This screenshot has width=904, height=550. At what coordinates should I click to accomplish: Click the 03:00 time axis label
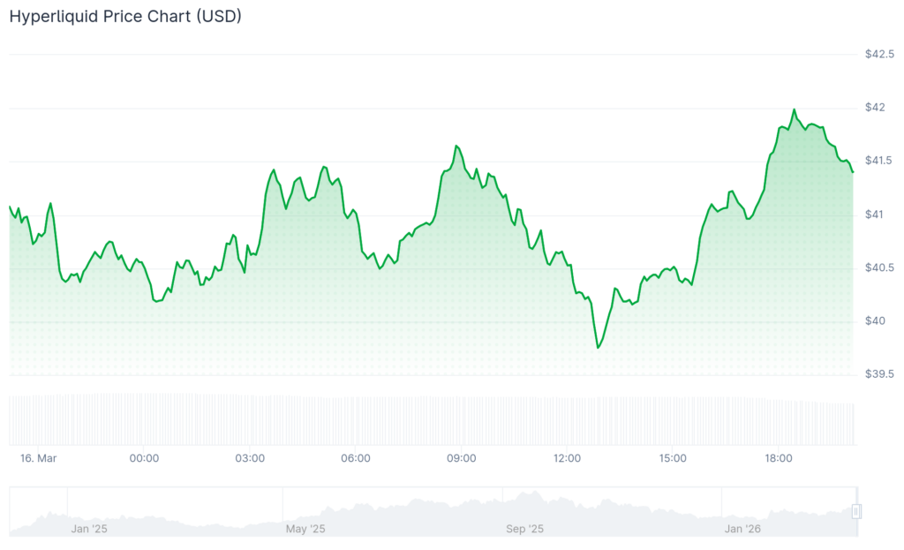[x=250, y=458]
